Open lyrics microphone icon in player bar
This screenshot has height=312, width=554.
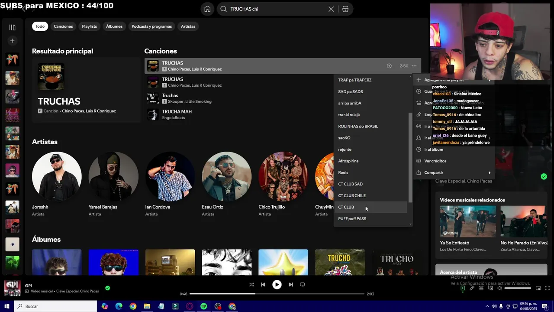tap(472, 288)
